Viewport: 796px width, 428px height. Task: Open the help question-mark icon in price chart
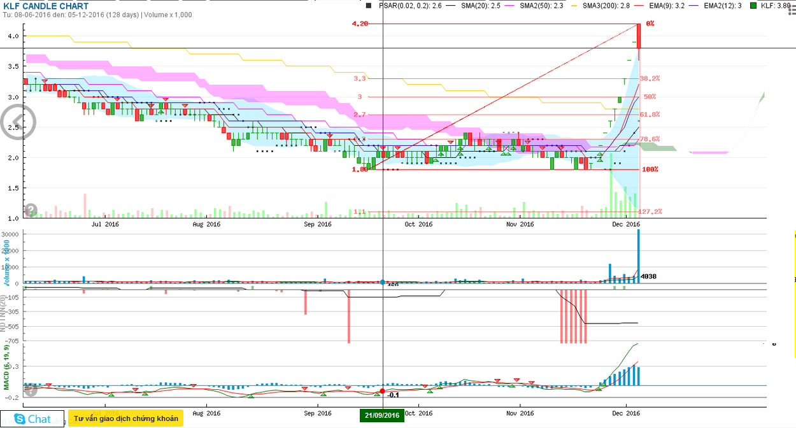pyautogui.click(x=30, y=210)
